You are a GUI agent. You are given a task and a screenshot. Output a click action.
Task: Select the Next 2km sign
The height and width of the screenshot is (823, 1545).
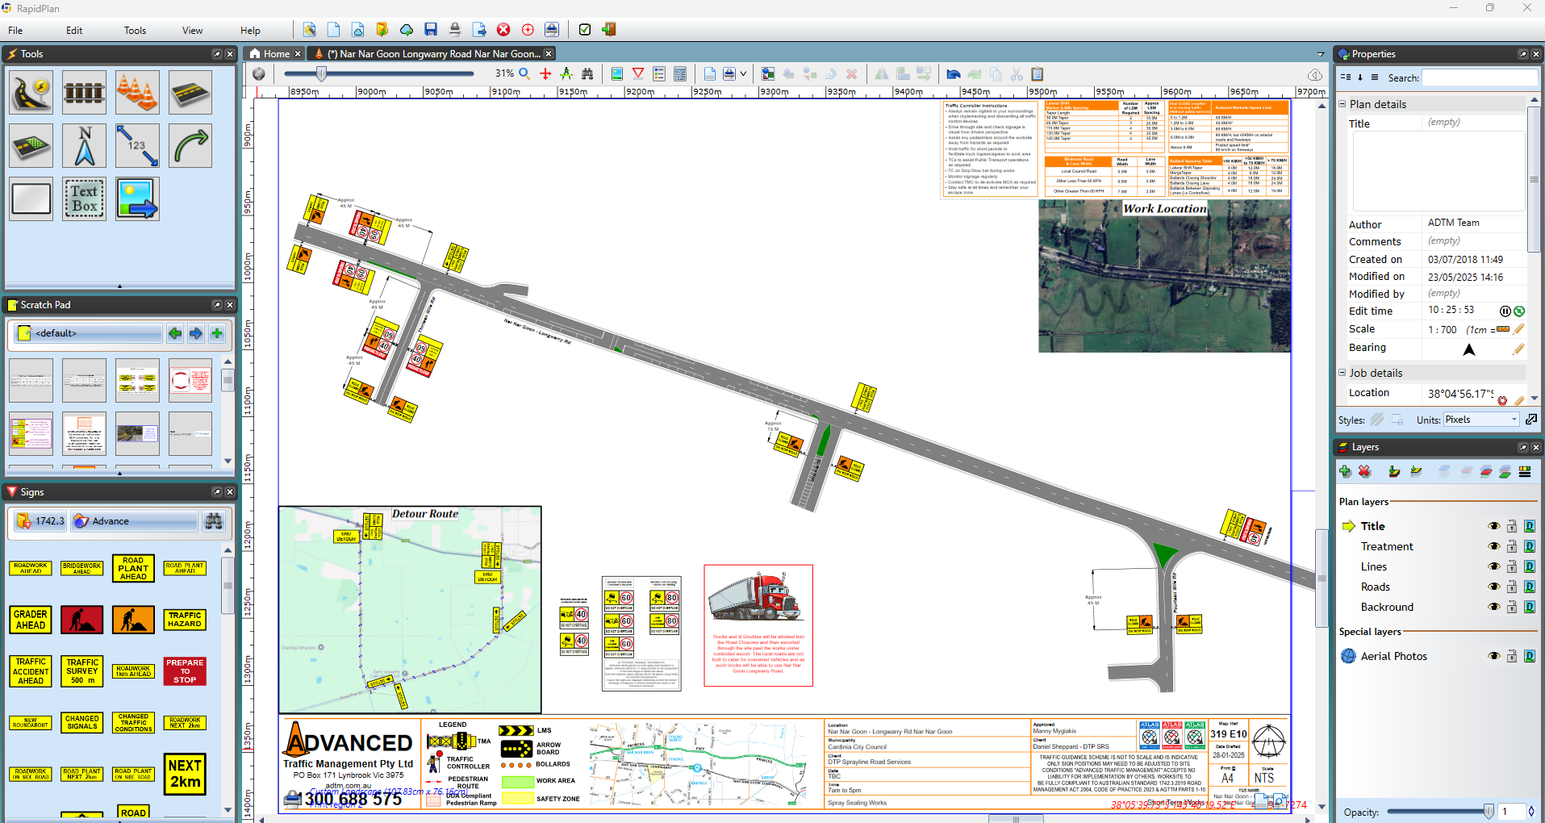pyautogui.click(x=185, y=773)
